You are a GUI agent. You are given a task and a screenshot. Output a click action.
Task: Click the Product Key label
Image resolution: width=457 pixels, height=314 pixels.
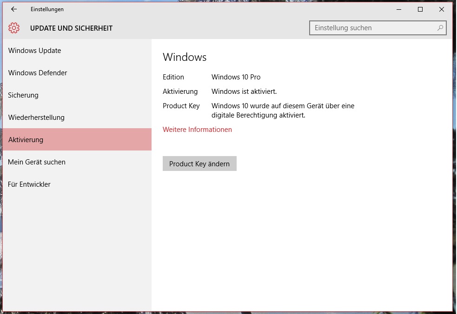[181, 106]
